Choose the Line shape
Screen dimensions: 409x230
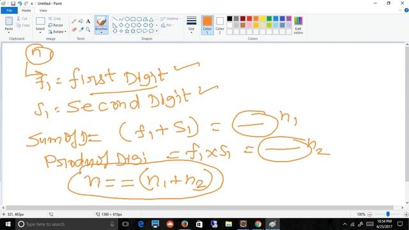[115, 19]
